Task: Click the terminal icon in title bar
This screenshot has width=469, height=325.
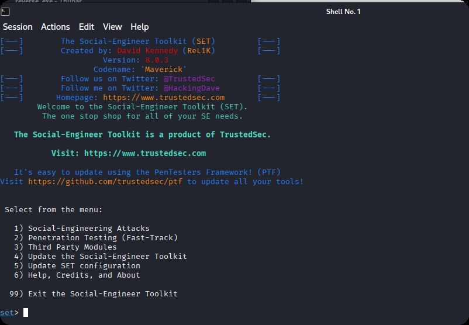Action: click(x=5, y=12)
